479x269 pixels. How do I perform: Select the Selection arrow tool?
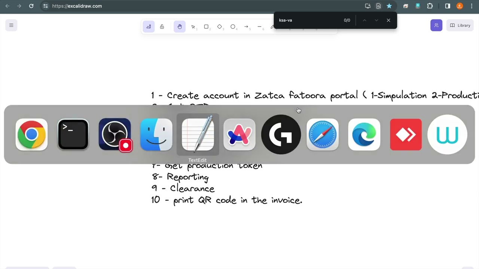tap(193, 27)
